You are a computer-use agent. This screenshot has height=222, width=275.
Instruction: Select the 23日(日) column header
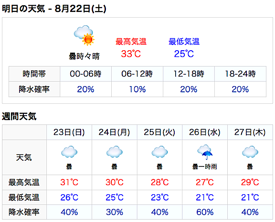pyautogui.click(x=69, y=133)
